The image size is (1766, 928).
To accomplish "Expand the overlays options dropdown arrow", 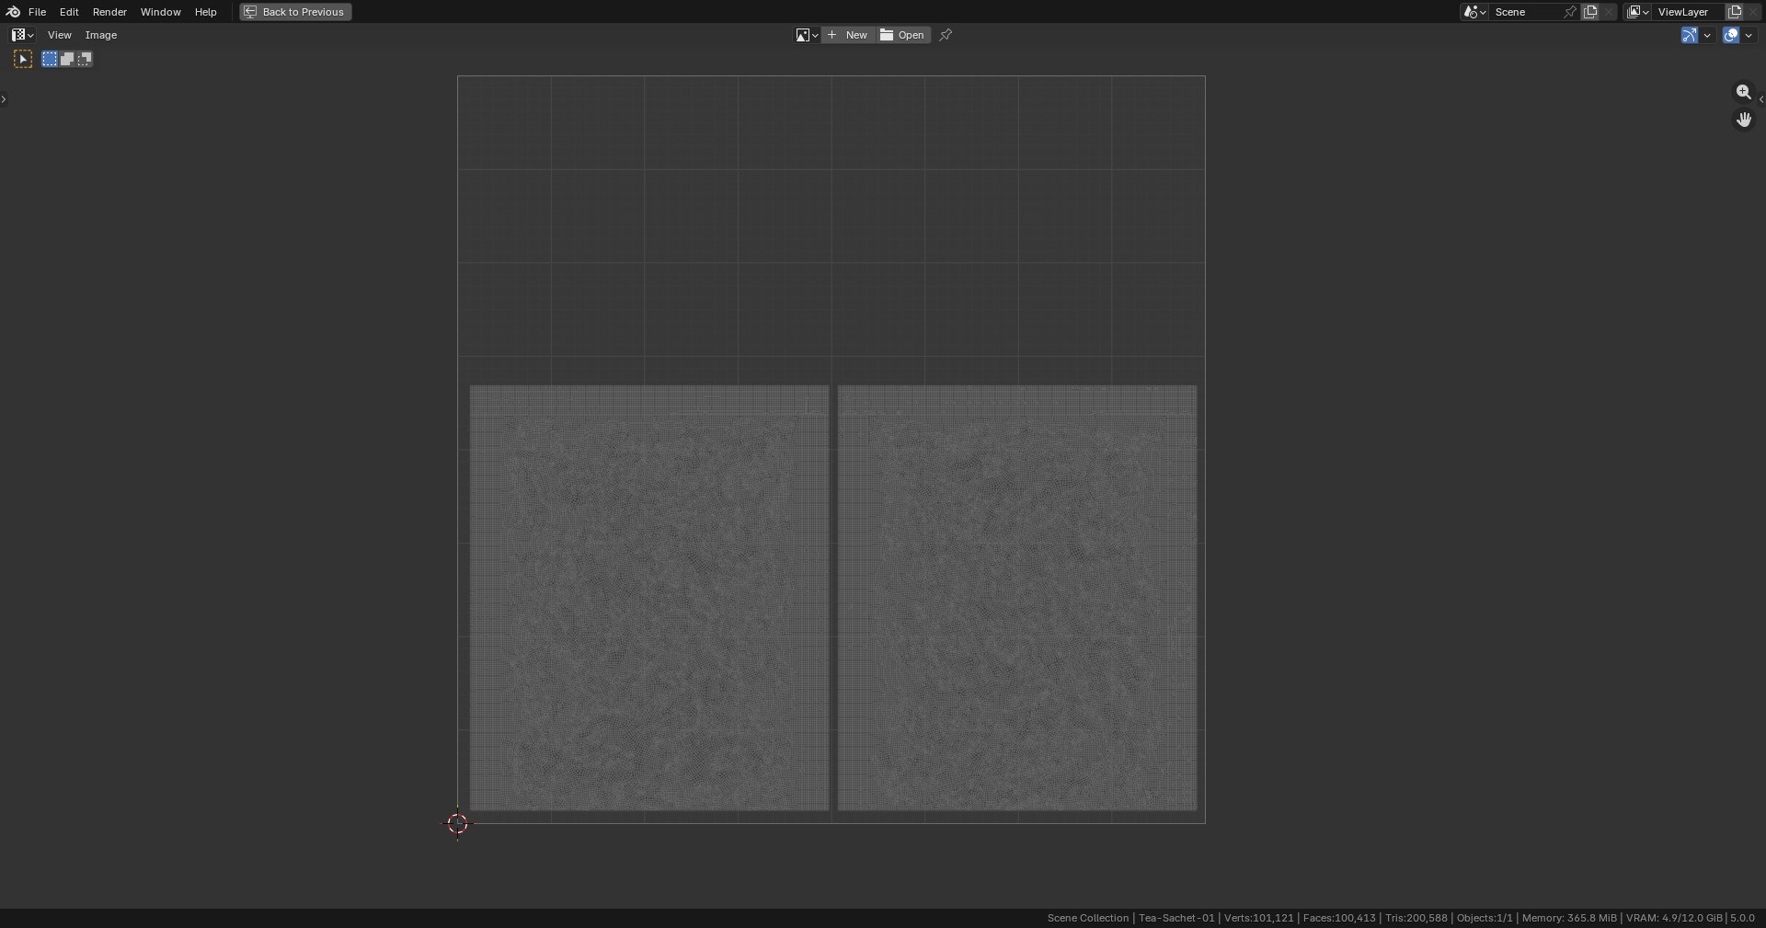I will [1749, 35].
